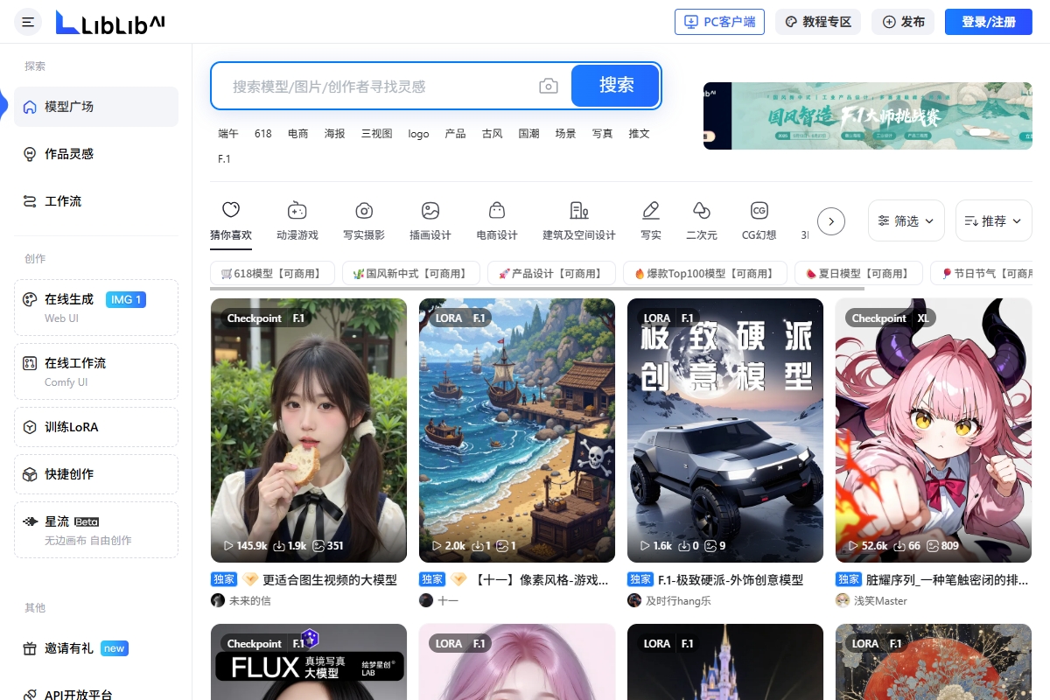Select the 建筑及空间设计 category icon

coord(578,211)
